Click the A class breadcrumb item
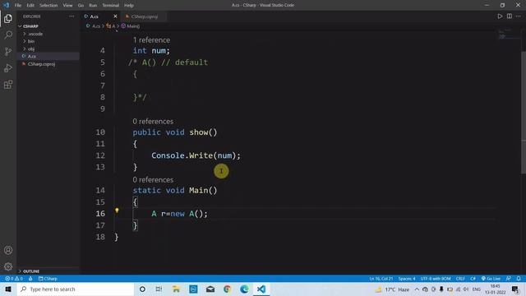This screenshot has height=296, width=526. (x=111, y=25)
